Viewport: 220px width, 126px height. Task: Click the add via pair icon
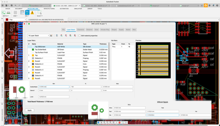pos(70,36)
